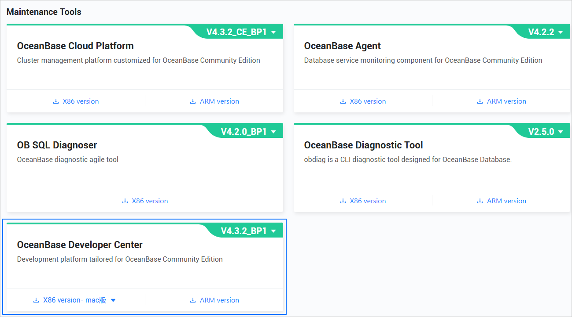
Task: Download ARM version of OceanBase Developer Center
Action: click(x=219, y=300)
